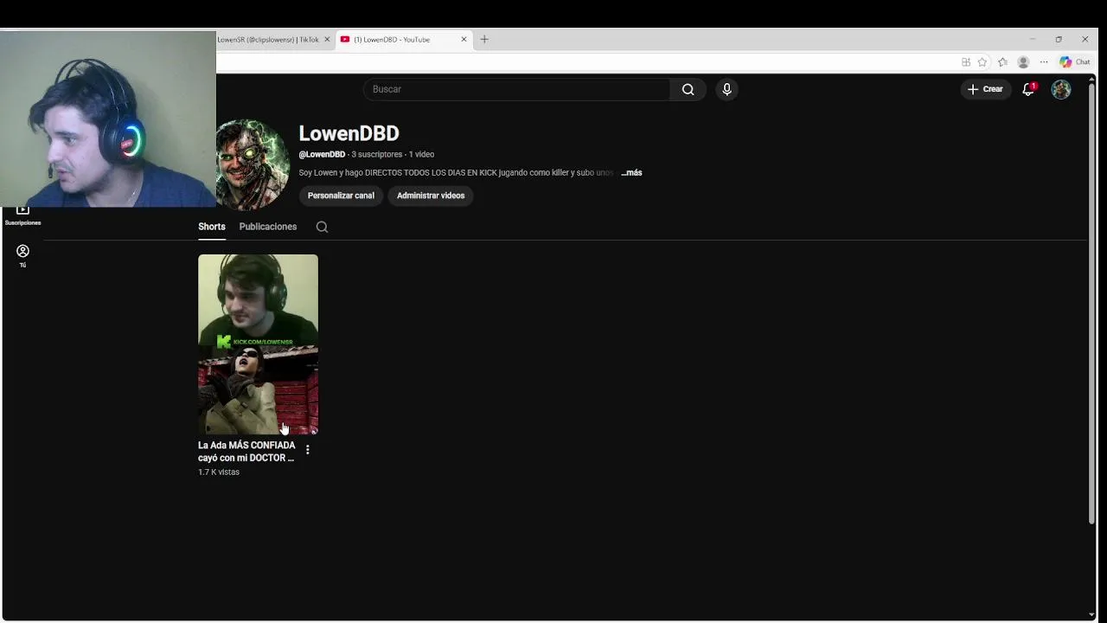Open the three-dot menu for the short
1107x623 pixels.
(x=307, y=450)
